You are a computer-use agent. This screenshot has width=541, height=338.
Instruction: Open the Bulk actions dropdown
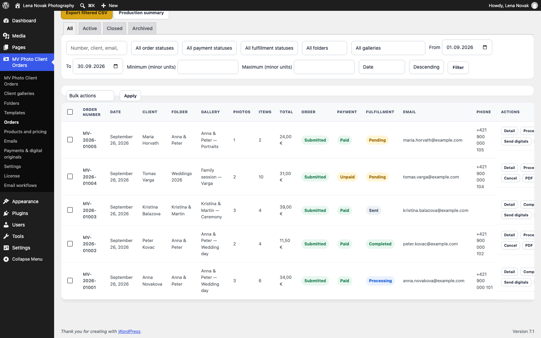[90, 96]
